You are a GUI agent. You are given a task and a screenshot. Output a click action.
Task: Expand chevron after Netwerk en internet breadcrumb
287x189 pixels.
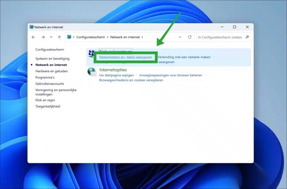coord(142,37)
